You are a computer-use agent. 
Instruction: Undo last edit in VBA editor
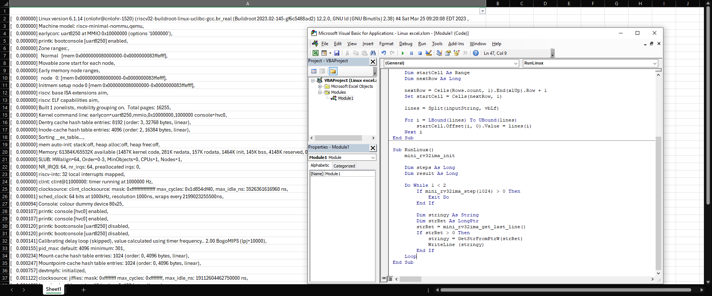[x=384, y=53]
